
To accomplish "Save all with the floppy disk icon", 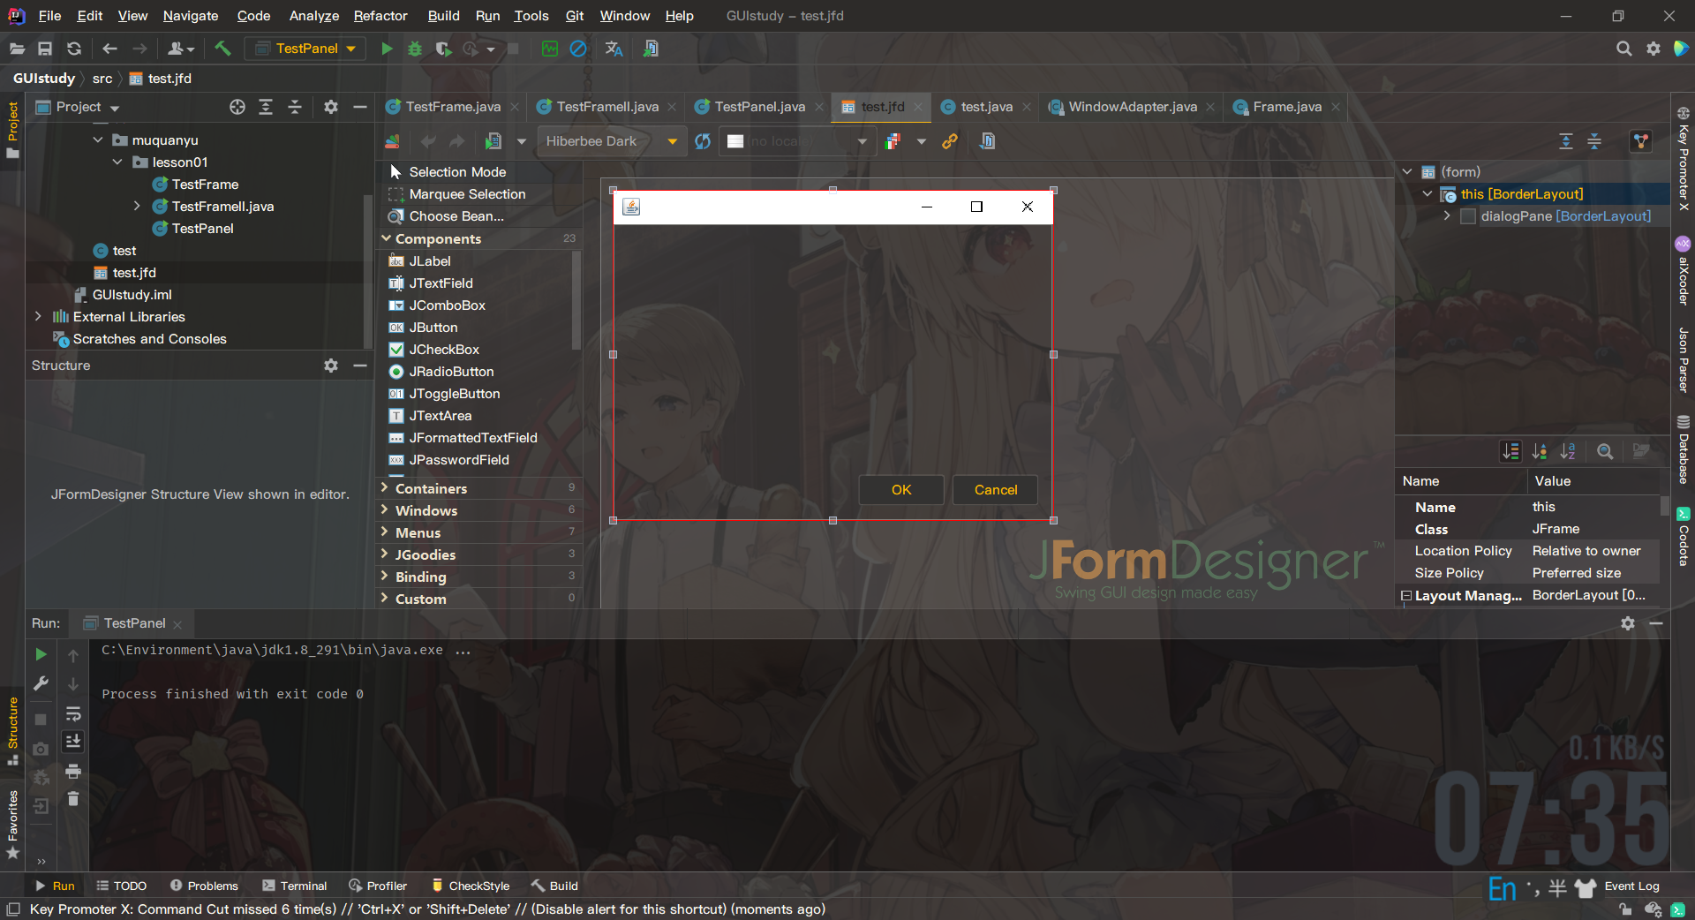I will click(45, 49).
